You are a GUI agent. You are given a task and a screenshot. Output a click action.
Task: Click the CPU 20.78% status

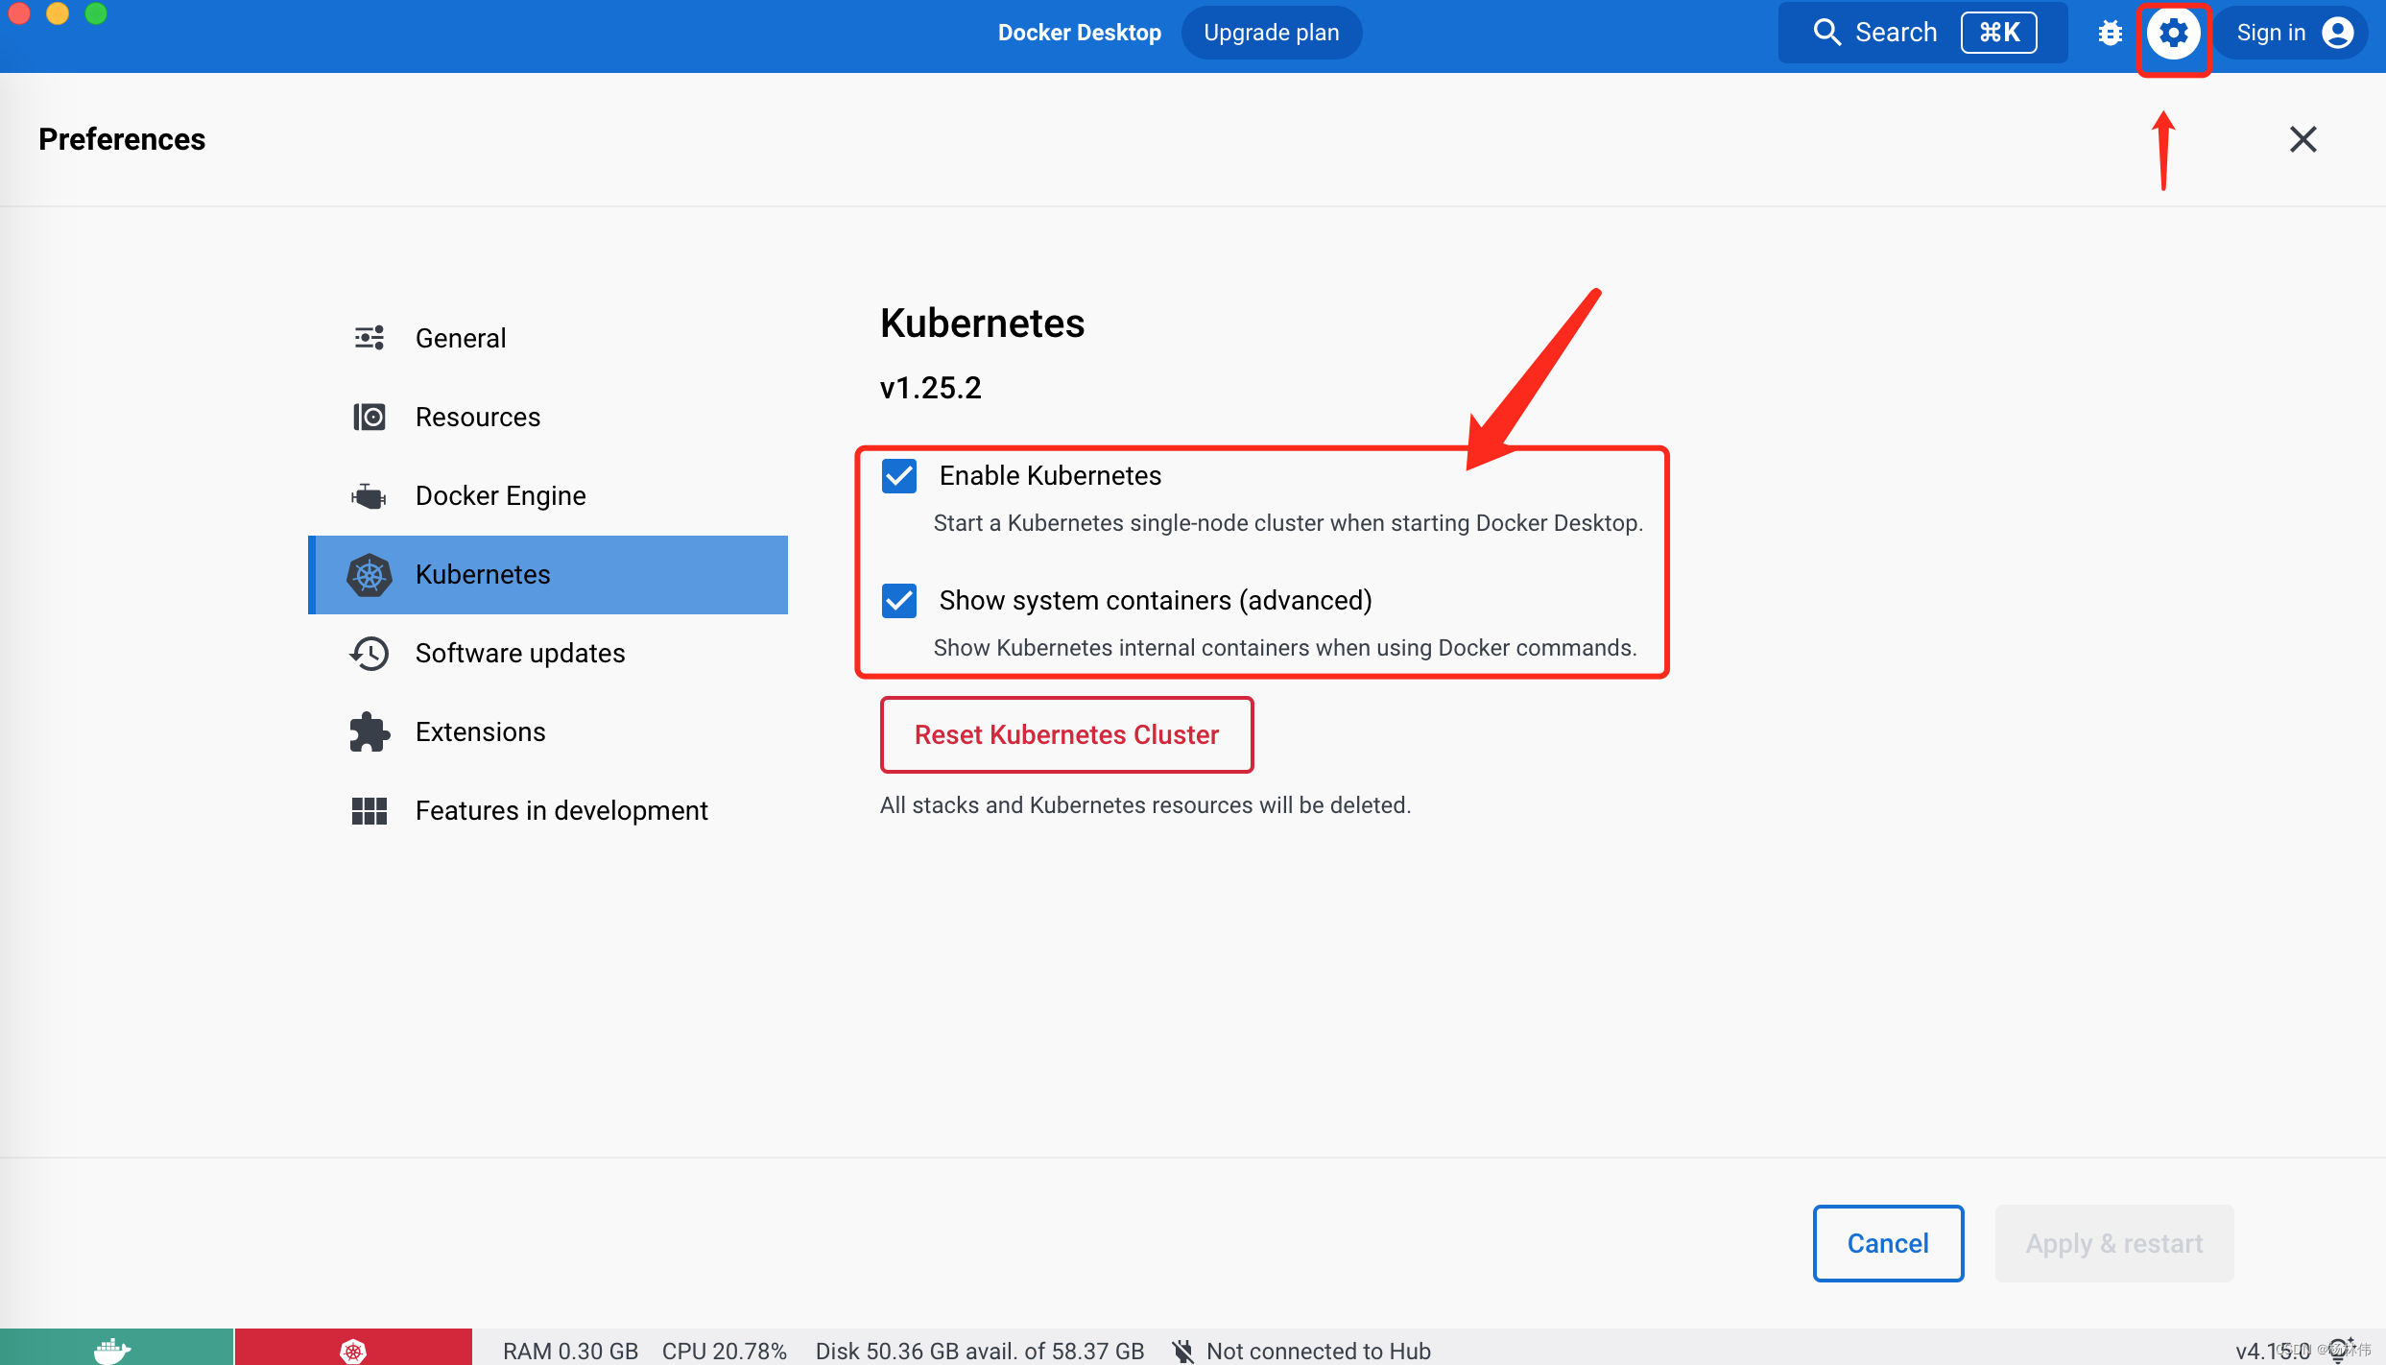(x=725, y=1351)
